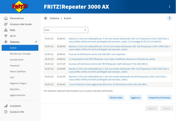Screen dimensions: 176x121
Task: Click the breadcrumb Sistema icon
Action: pyautogui.click(x=46, y=18)
